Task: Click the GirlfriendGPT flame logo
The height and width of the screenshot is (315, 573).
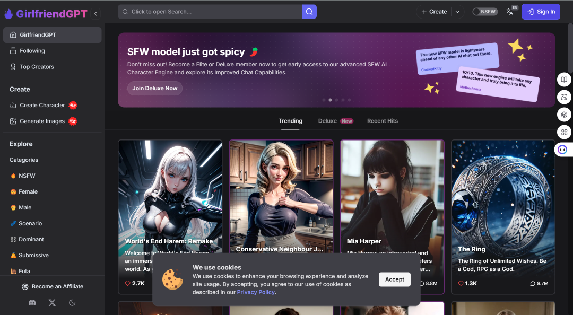Action: (x=8, y=14)
